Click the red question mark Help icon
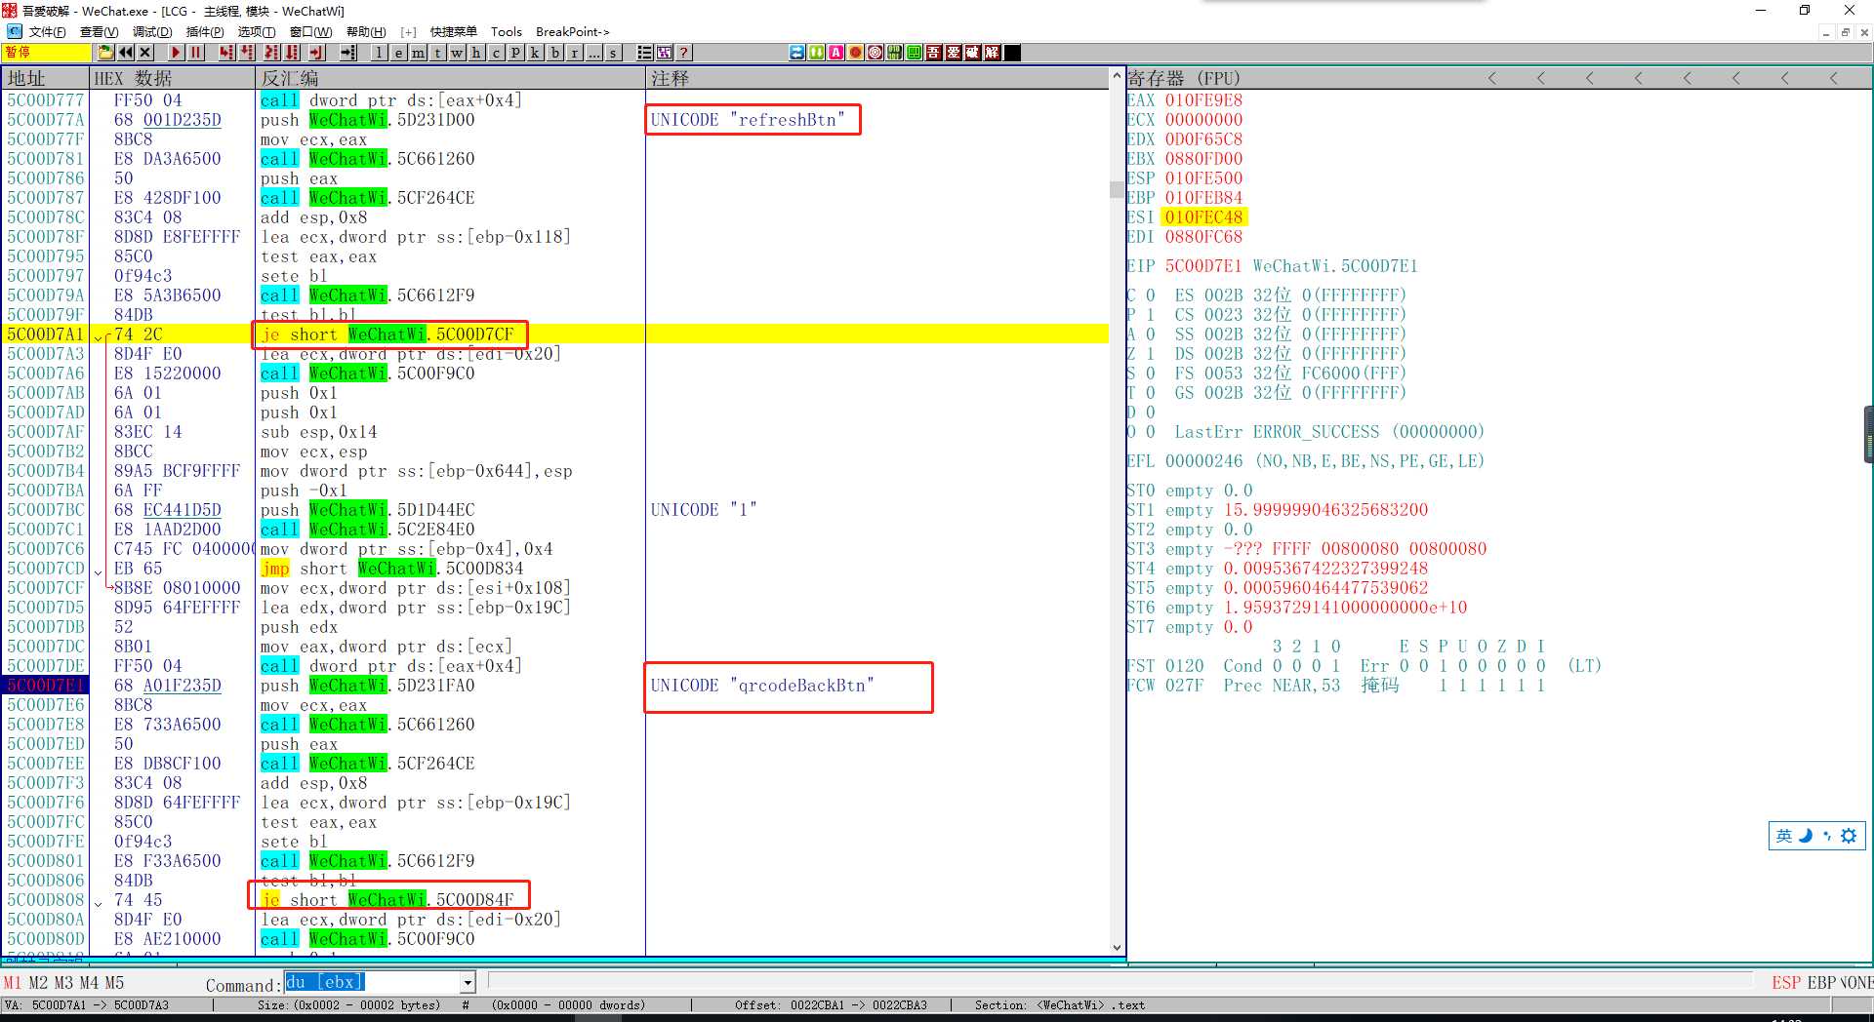This screenshot has height=1022, width=1874. pos(683,53)
